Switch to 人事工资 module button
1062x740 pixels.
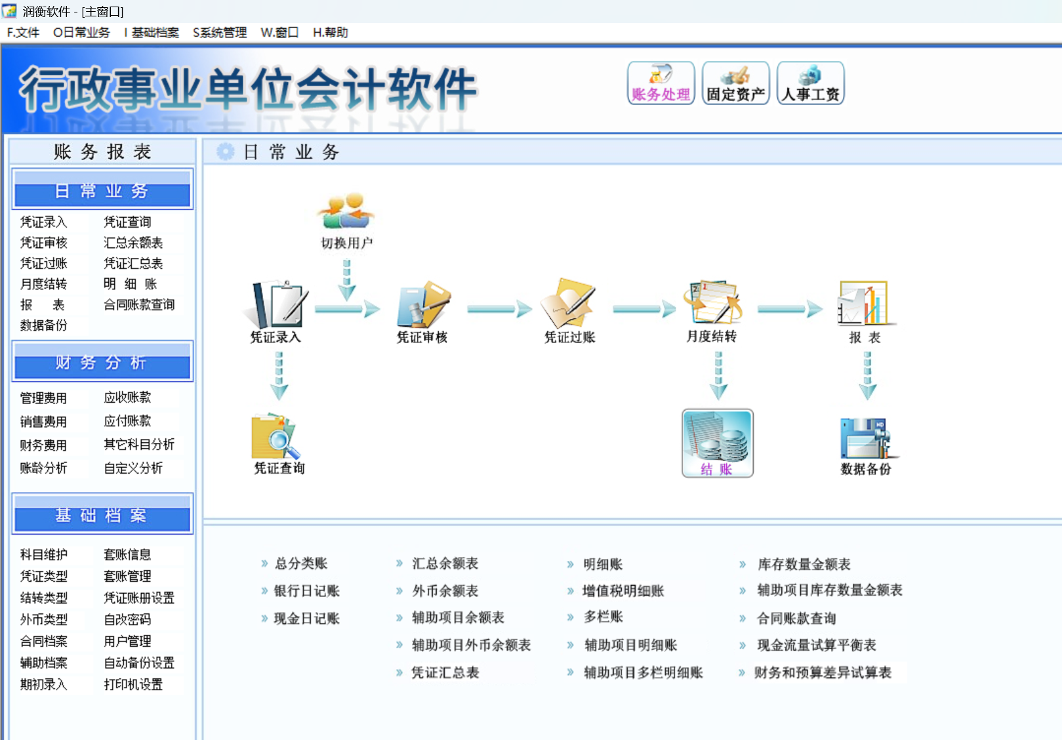point(810,83)
